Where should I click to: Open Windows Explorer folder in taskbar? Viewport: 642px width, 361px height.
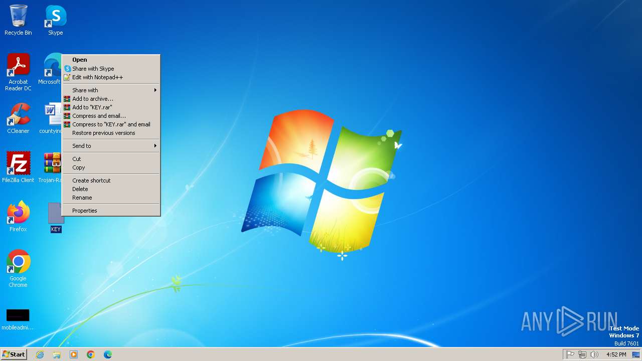coord(57,354)
